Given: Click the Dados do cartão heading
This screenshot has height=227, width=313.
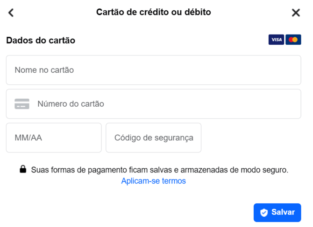Looking at the screenshot, I should pos(41,41).
